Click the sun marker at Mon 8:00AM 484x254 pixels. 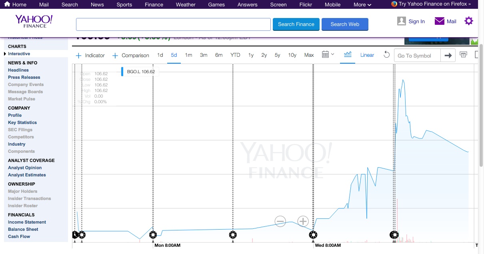153,235
